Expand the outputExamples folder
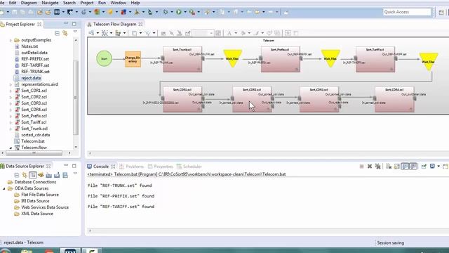 coord(11,40)
